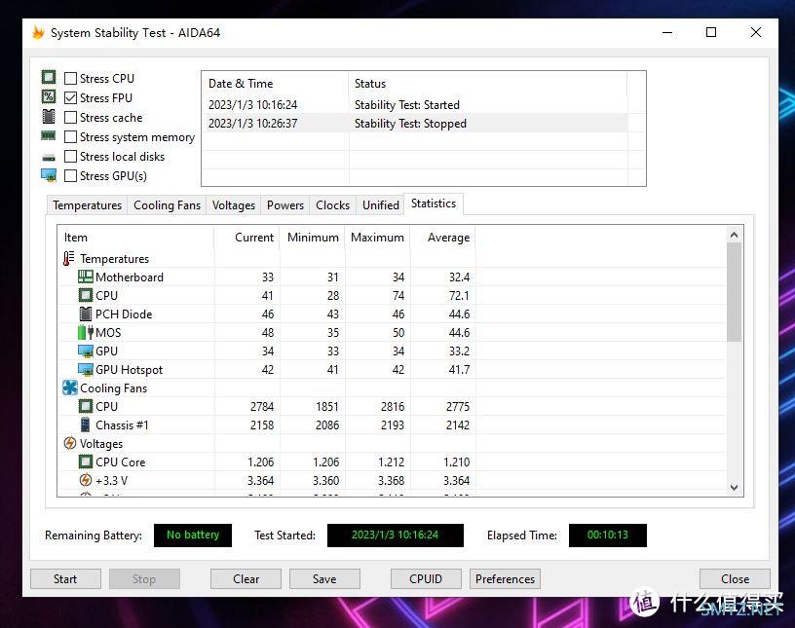The image size is (795, 628).
Task: Click the Close button at bottom right
Action: pos(735,579)
